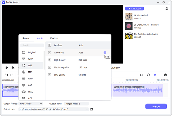The image size is (172, 116).
Task: Click The Real Group clip on the timeline
Action: point(138,90)
